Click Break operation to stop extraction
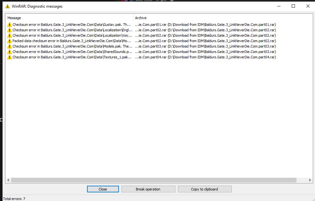This screenshot has height=201, width=315. (148, 189)
